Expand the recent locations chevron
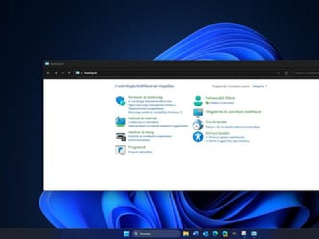Viewport: 319px width, 239px height. [63, 73]
